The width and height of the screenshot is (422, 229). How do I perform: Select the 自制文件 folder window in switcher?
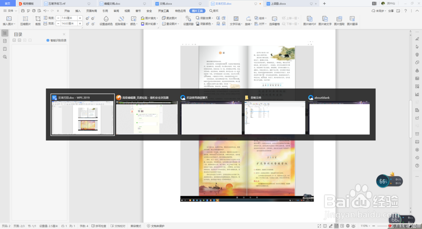[275, 114]
